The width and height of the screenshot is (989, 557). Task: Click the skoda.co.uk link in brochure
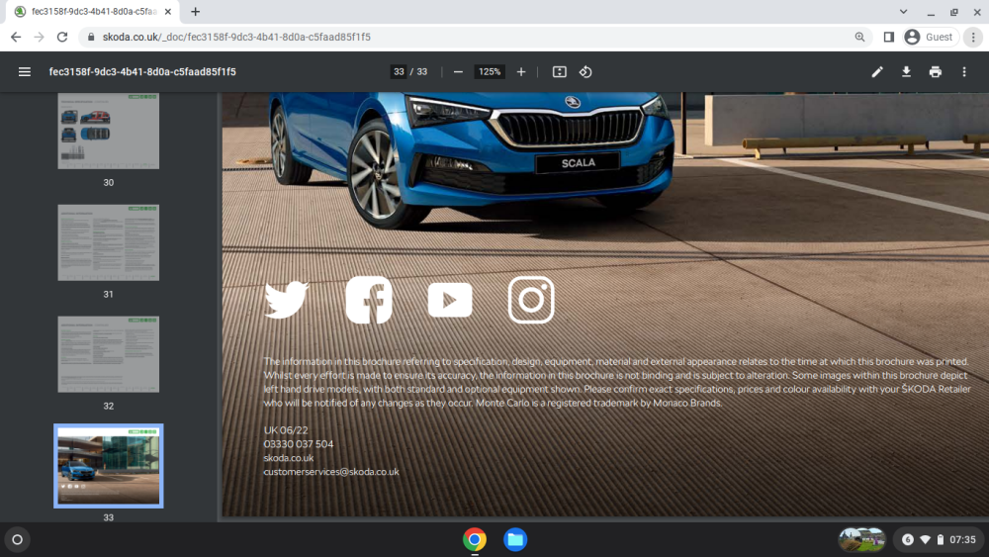click(x=288, y=458)
